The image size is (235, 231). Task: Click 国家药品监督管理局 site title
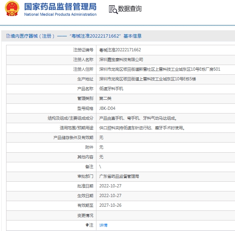(60, 7)
